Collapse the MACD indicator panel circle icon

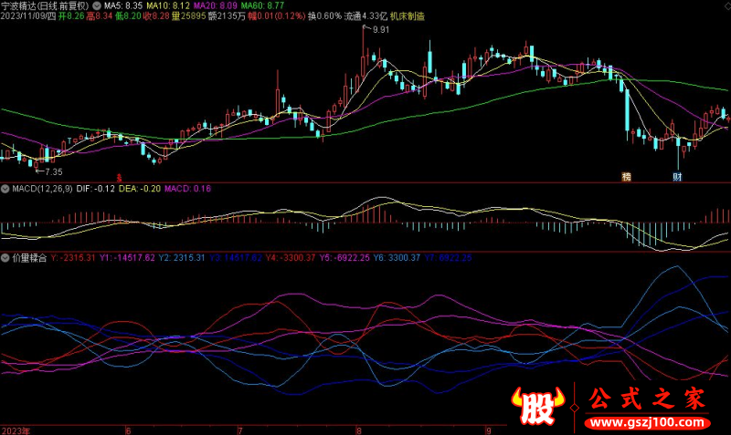click(x=5, y=188)
